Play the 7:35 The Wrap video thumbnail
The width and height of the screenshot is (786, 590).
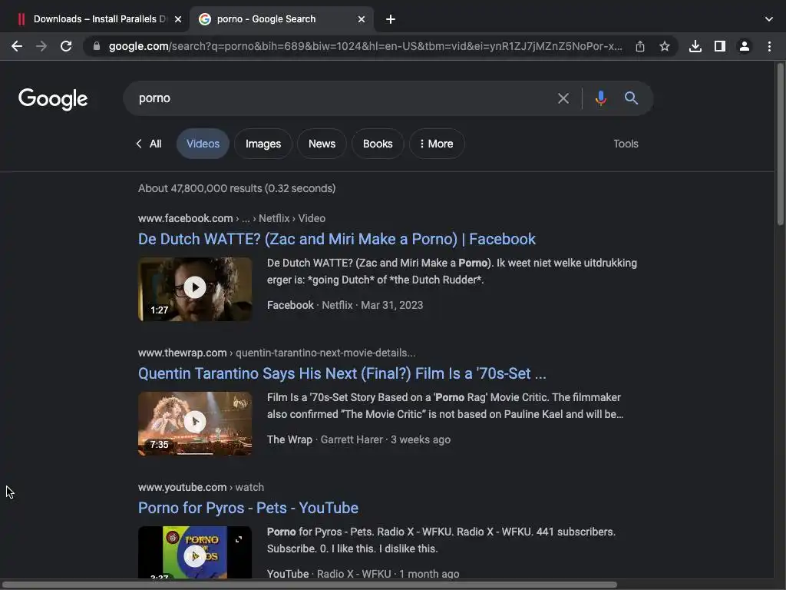point(195,423)
